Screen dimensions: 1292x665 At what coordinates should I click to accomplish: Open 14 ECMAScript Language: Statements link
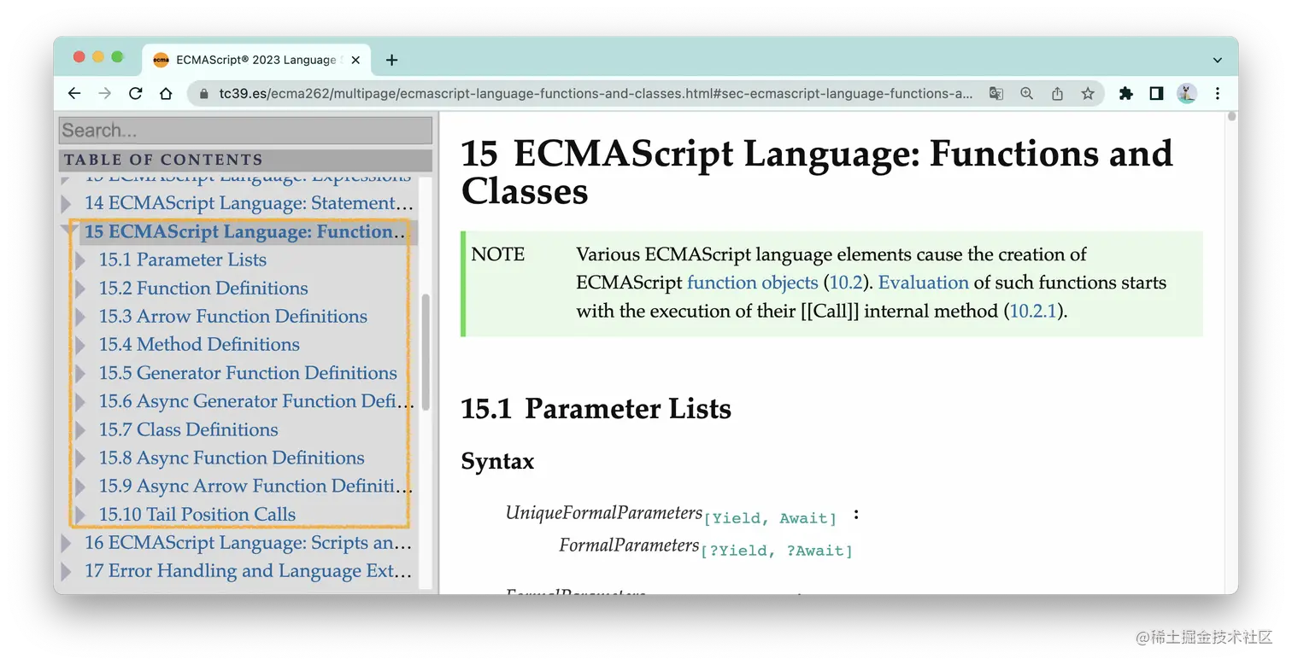coord(249,203)
